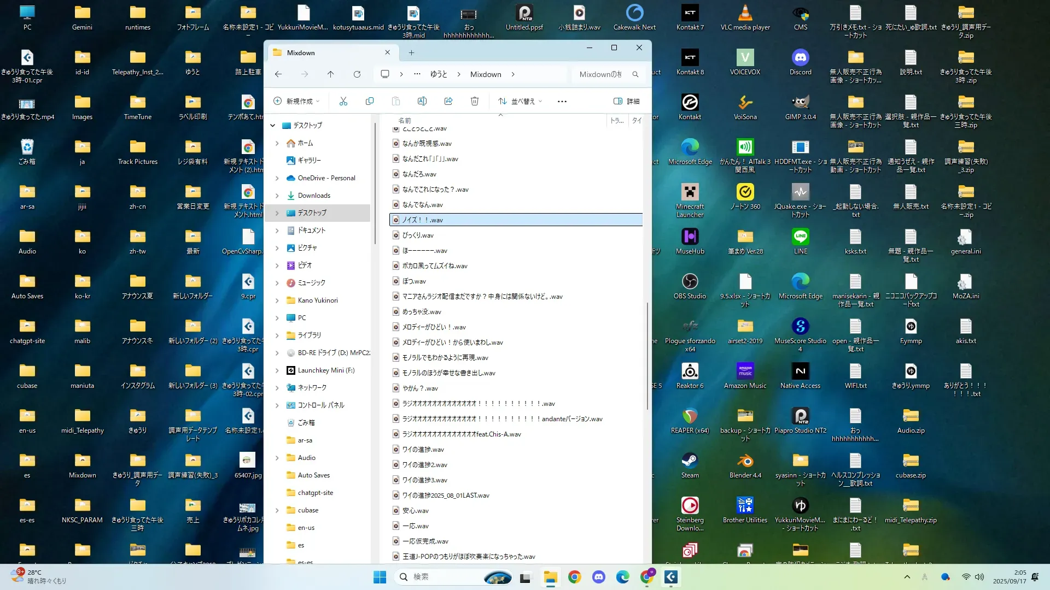Click the Share icon in toolbar

(448, 101)
